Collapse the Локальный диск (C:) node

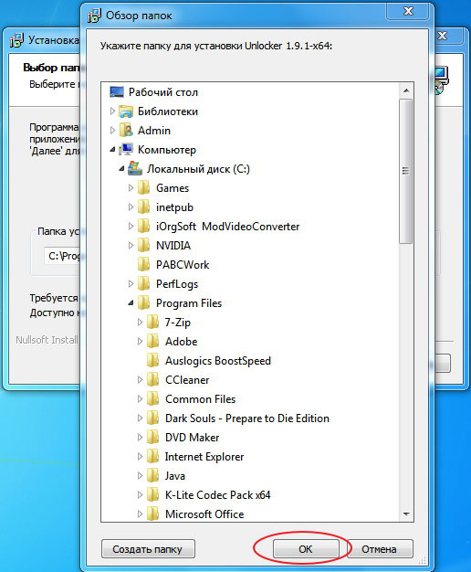tap(121, 168)
